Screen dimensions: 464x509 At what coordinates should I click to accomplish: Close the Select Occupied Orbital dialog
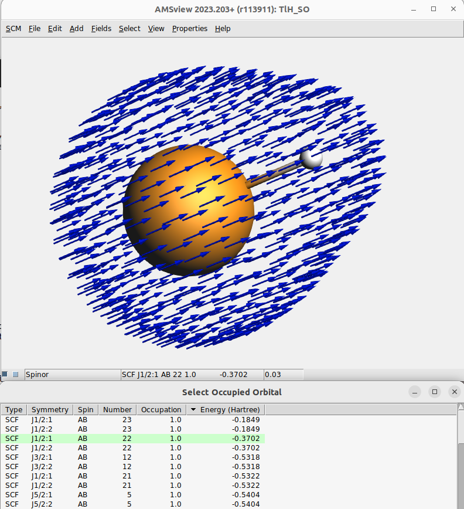(454, 392)
